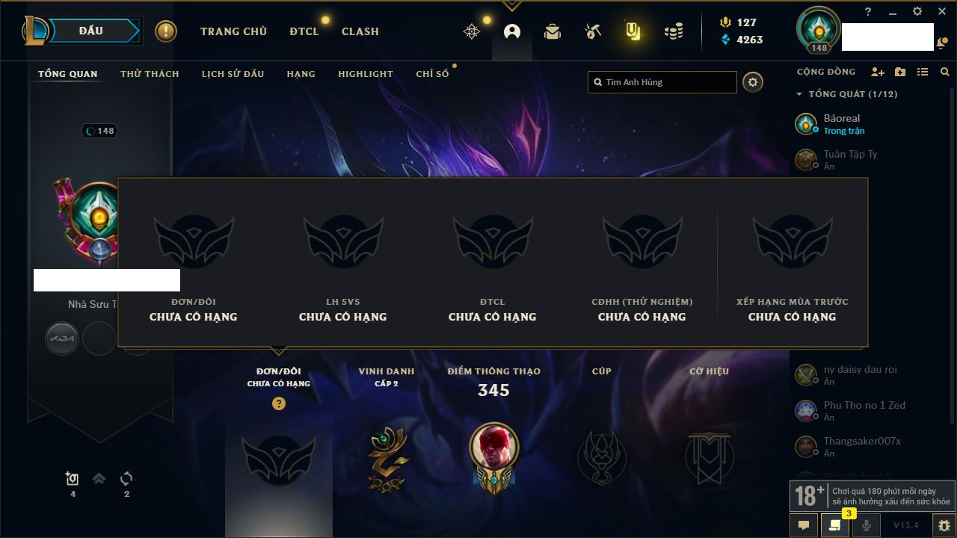
Task: Toggle the chat window button
Action: click(804, 525)
